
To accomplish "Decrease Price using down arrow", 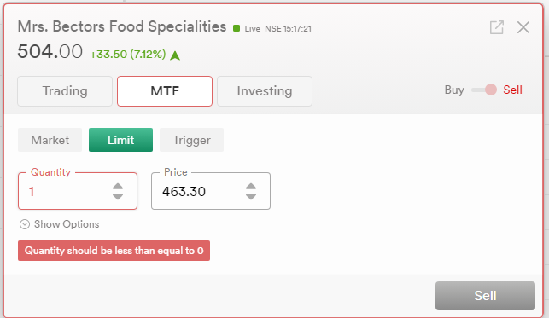I will pyautogui.click(x=251, y=196).
